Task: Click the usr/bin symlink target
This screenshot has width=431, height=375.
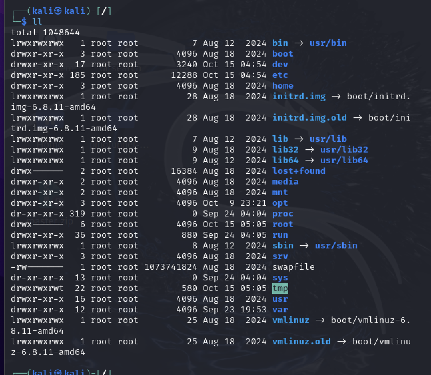Action: (328, 43)
